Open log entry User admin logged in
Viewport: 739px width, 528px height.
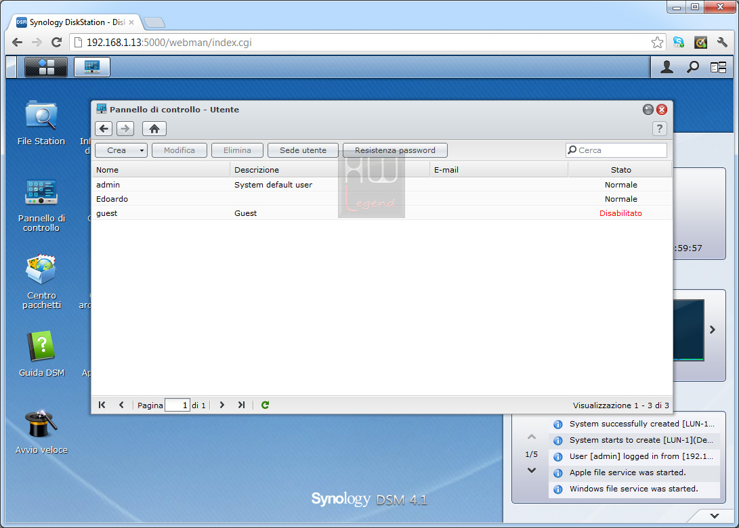pos(635,456)
